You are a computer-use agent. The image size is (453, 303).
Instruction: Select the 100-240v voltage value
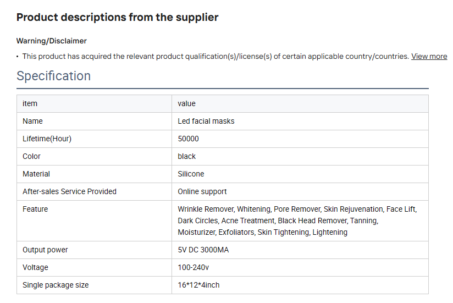(194, 267)
